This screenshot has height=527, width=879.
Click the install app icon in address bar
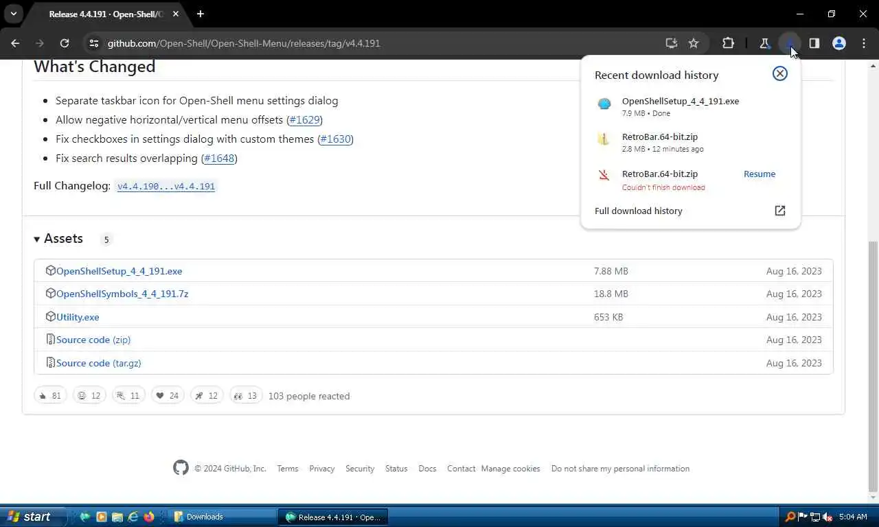coord(672,43)
